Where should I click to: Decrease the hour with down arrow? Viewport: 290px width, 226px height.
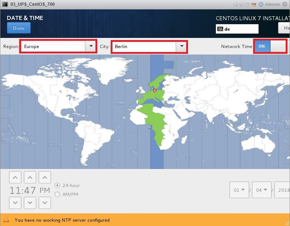point(15,203)
